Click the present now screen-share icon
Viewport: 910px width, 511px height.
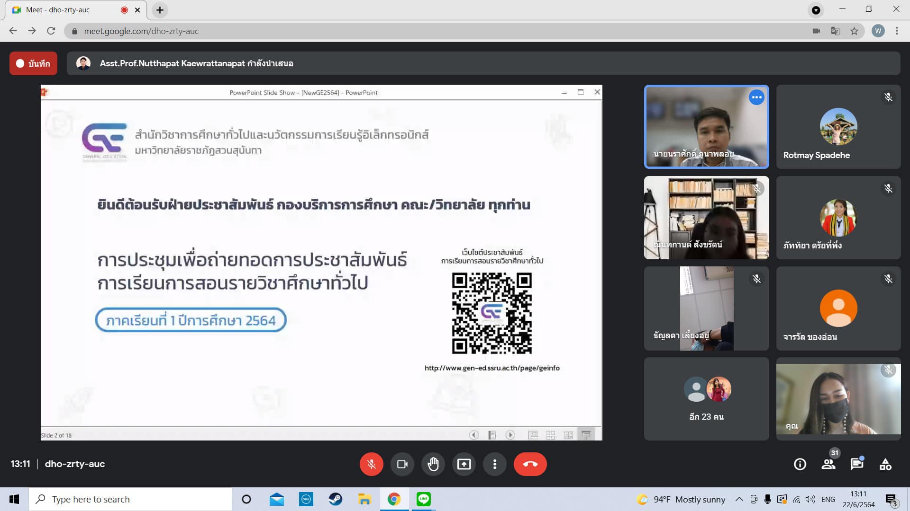click(x=464, y=464)
